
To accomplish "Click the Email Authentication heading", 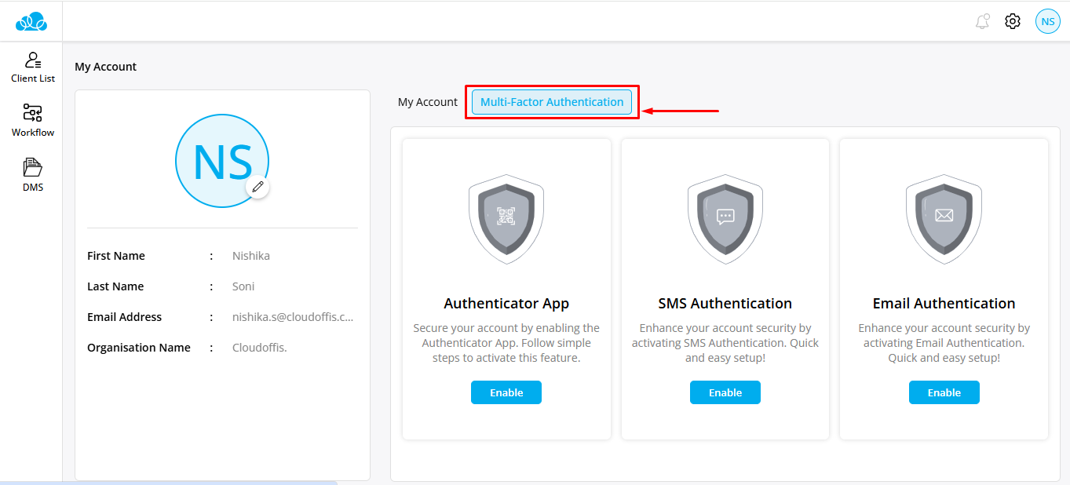I will coord(944,304).
